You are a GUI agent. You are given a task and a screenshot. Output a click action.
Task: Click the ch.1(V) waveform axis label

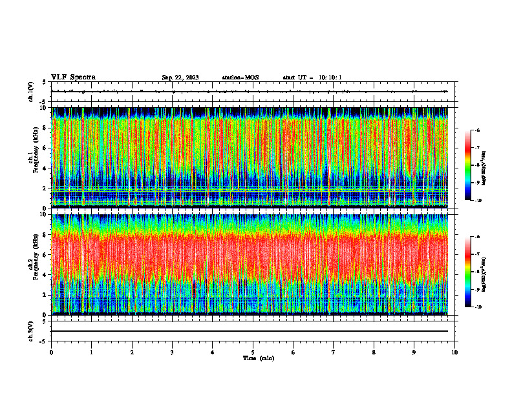[31, 92]
